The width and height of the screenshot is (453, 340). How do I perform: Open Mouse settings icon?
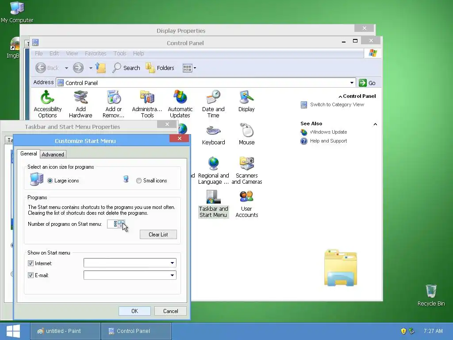click(x=246, y=134)
